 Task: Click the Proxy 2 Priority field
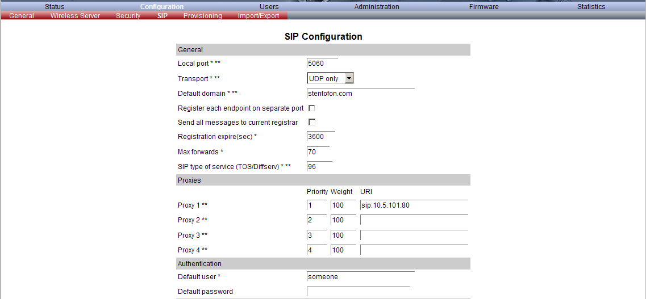pyautogui.click(x=316, y=220)
